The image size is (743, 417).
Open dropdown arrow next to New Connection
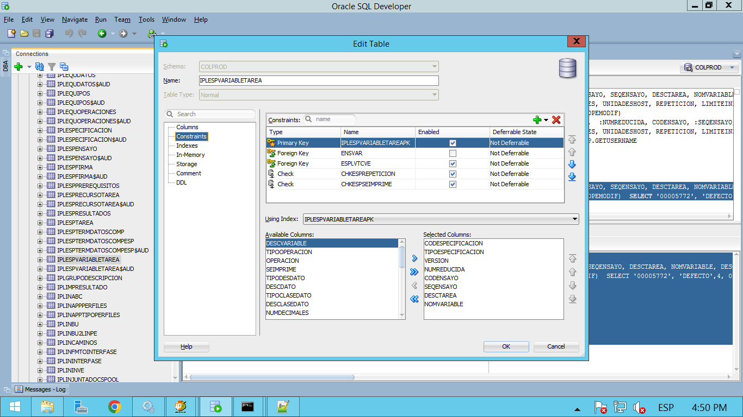click(x=29, y=67)
